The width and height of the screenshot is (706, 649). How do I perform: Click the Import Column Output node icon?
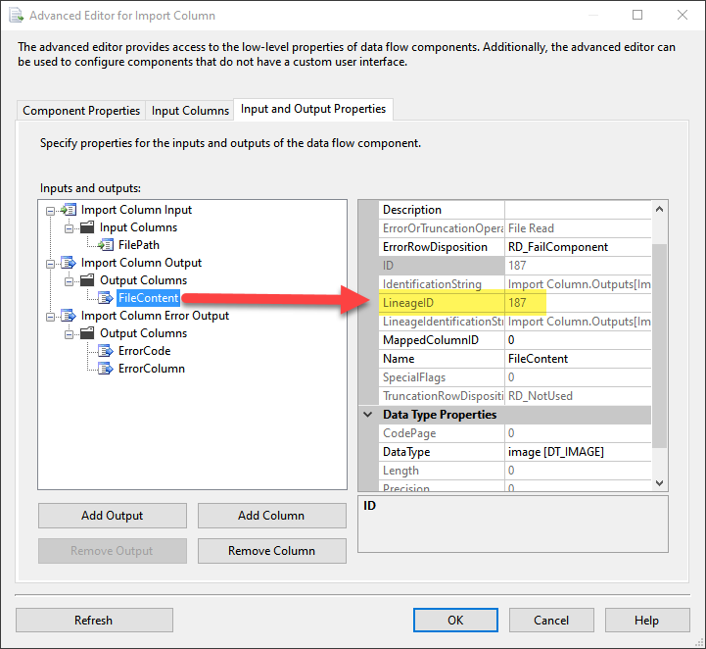tap(69, 263)
